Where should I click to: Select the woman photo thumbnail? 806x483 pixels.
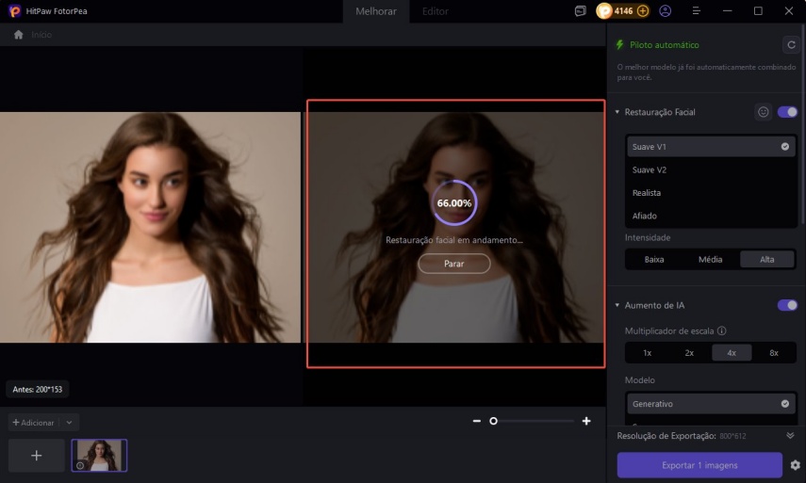[x=99, y=455]
